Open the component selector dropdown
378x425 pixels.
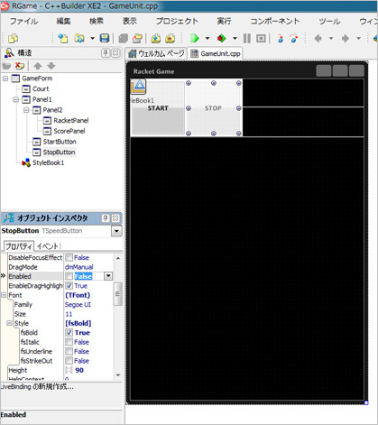point(116,231)
